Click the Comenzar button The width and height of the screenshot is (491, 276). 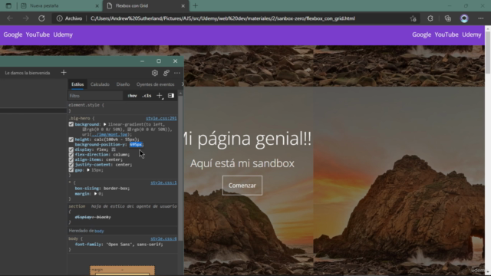242,186
